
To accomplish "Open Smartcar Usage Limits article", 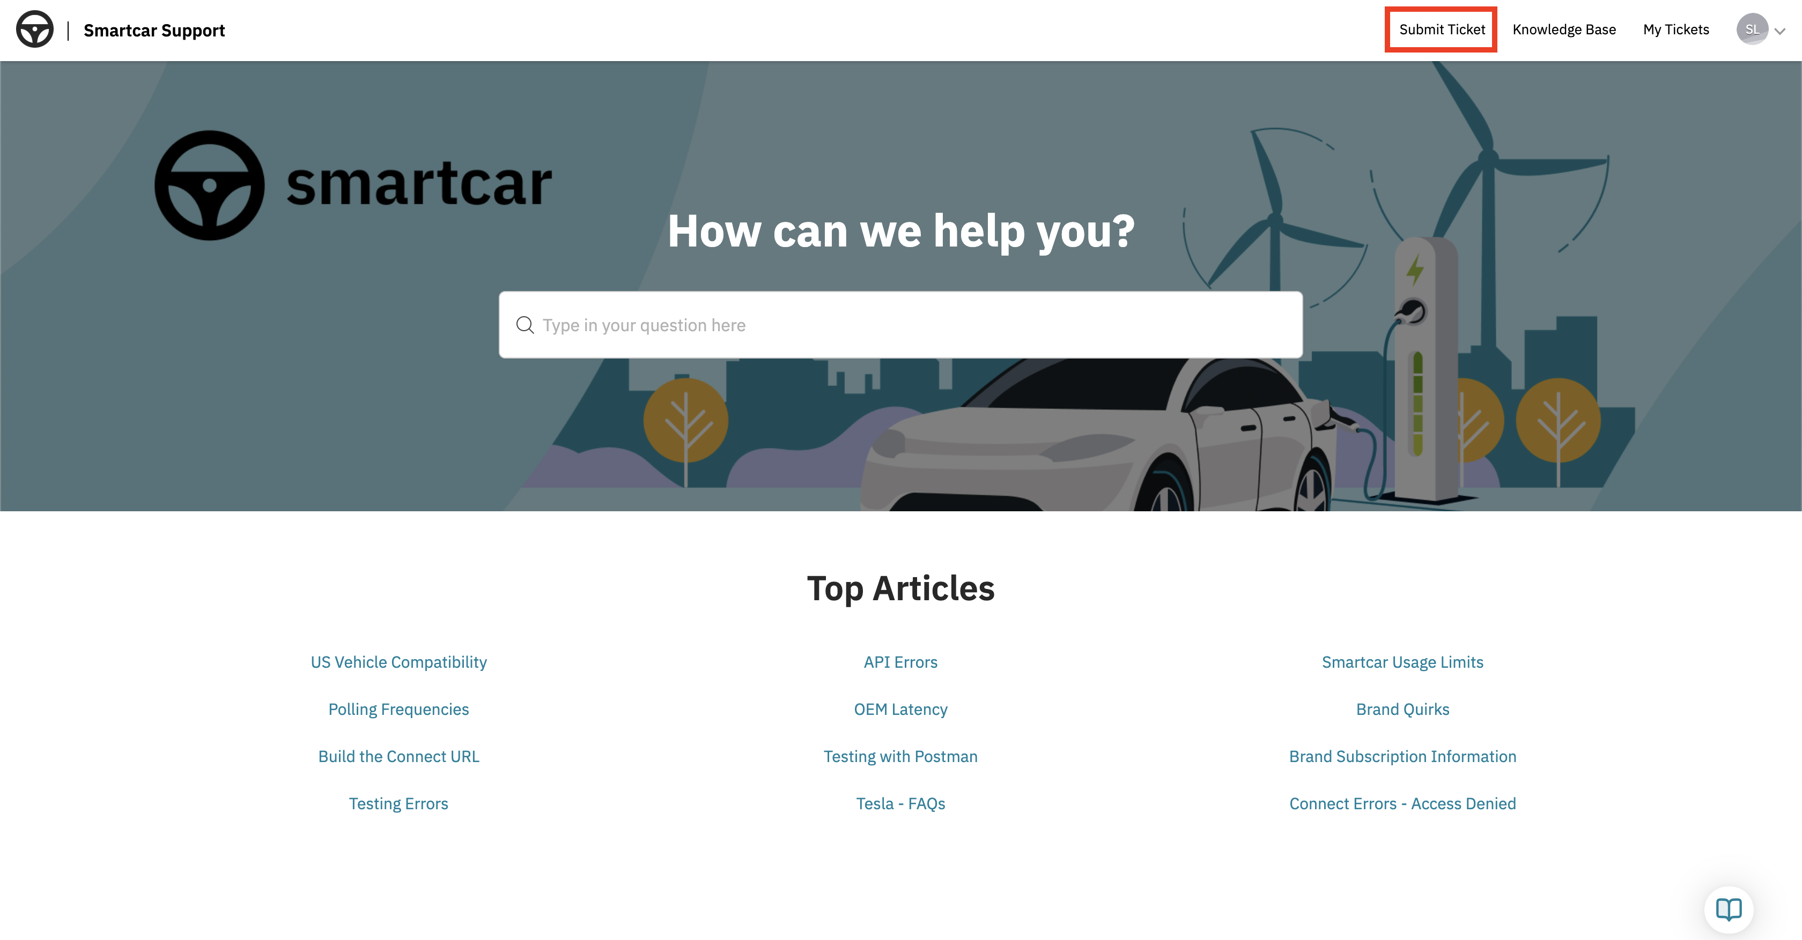I will 1402,662.
